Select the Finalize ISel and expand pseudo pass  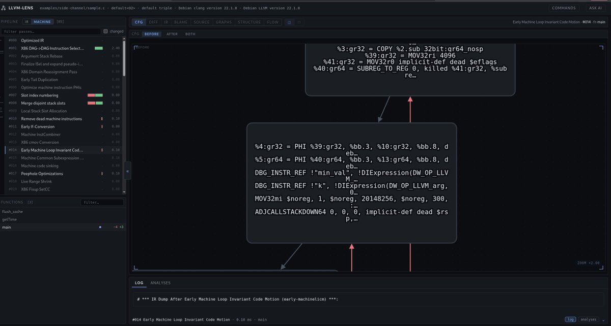tap(63, 64)
